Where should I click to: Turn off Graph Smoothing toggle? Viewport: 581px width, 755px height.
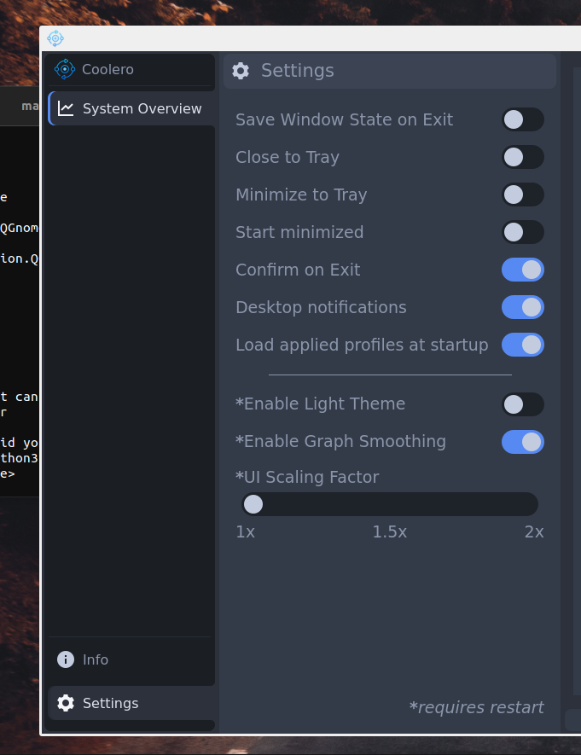[522, 441]
